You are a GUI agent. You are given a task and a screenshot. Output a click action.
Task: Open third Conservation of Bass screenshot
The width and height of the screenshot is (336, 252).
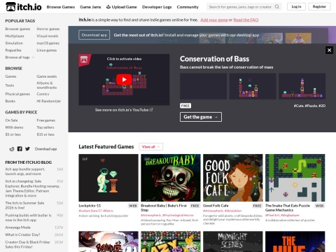[x=302, y=86]
